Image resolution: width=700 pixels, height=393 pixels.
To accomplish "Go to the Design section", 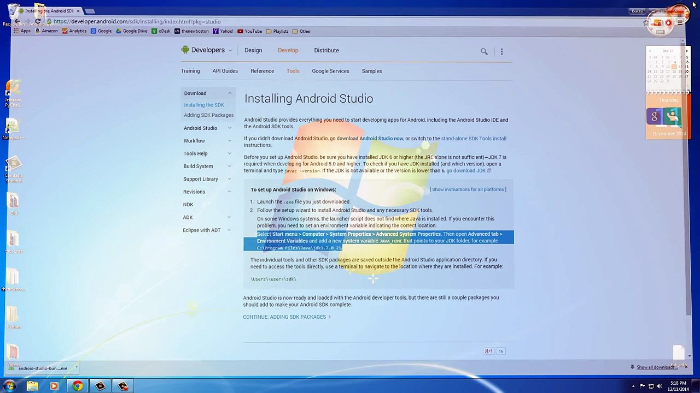I will [253, 50].
